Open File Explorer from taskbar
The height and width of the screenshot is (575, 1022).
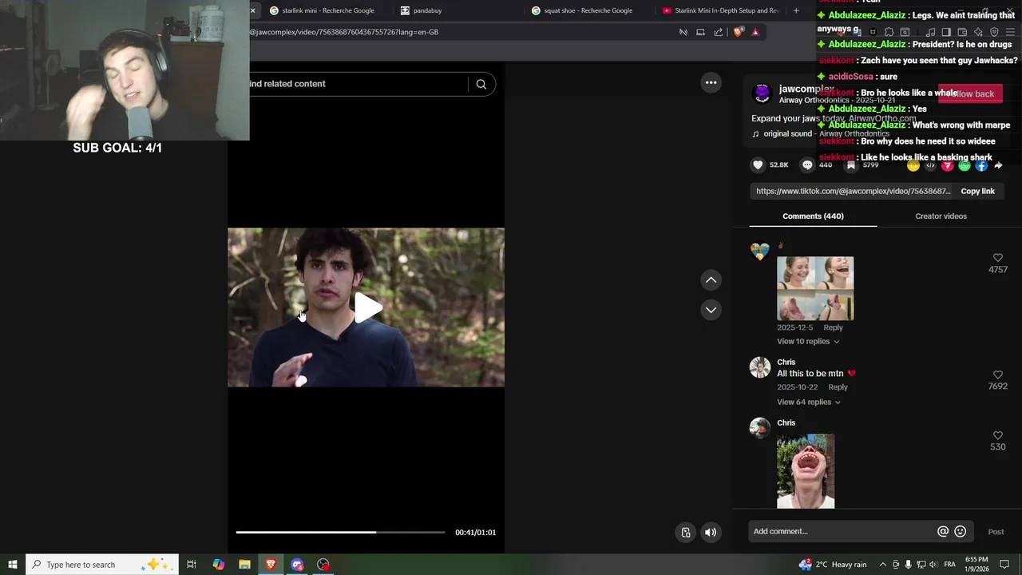(x=244, y=565)
